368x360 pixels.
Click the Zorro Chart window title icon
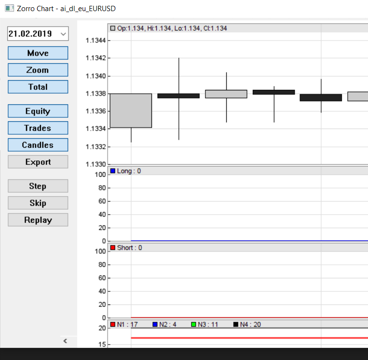click(x=8, y=8)
